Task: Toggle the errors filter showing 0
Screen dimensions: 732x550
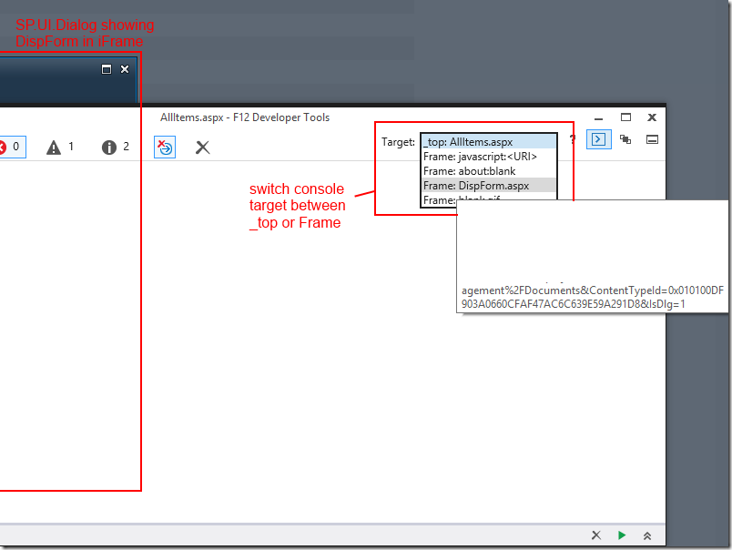Action: coord(7,147)
